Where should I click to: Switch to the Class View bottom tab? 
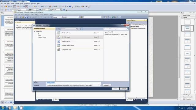pyautogui.click(x=137, y=100)
